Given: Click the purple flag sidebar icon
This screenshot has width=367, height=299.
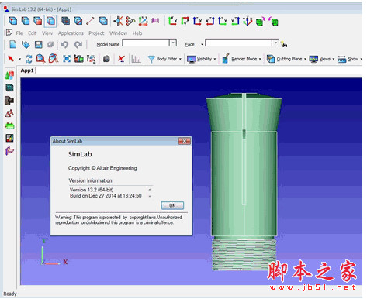Looking at the screenshot, I should 9,151.
